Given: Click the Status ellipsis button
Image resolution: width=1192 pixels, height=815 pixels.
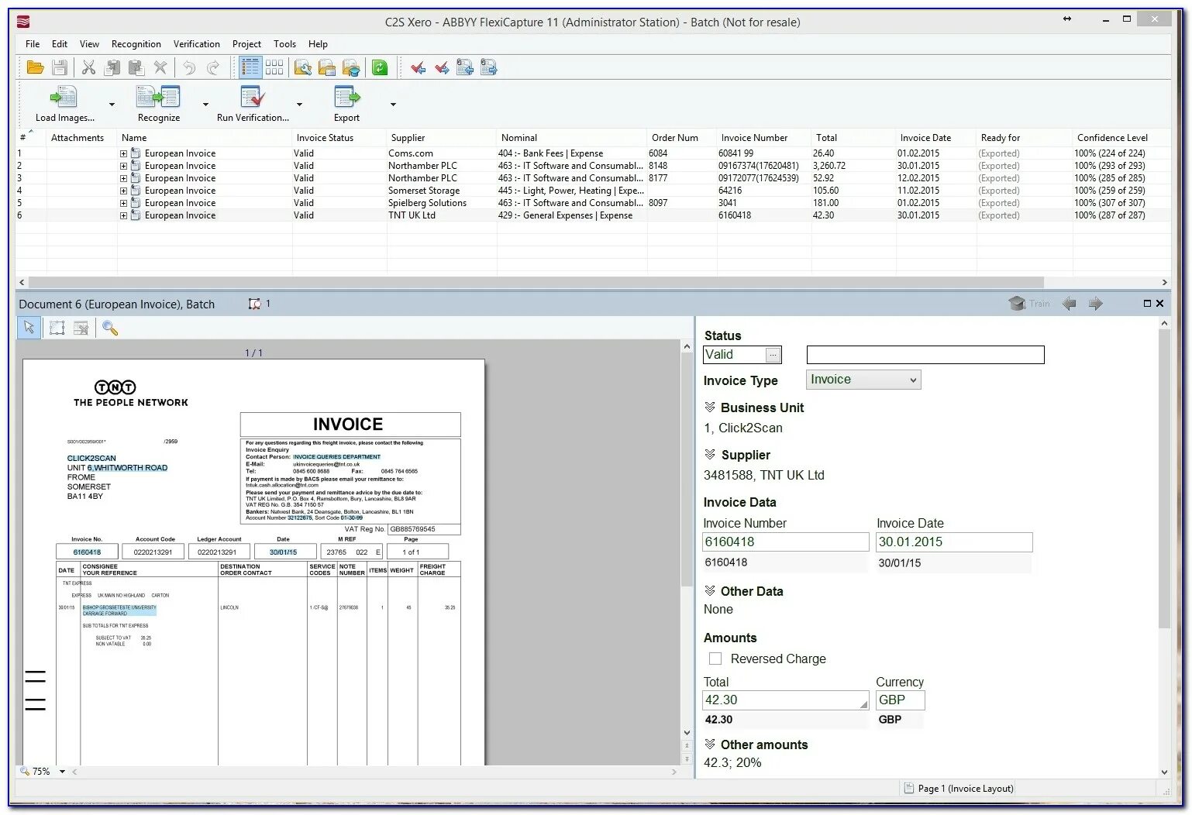Looking at the screenshot, I should coord(773,355).
